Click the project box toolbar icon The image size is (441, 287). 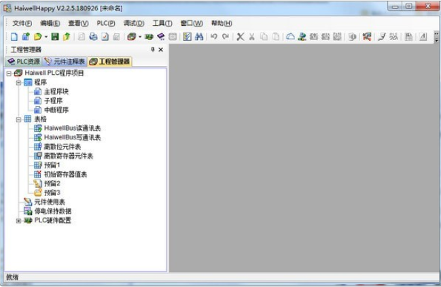[x=131, y=37]
